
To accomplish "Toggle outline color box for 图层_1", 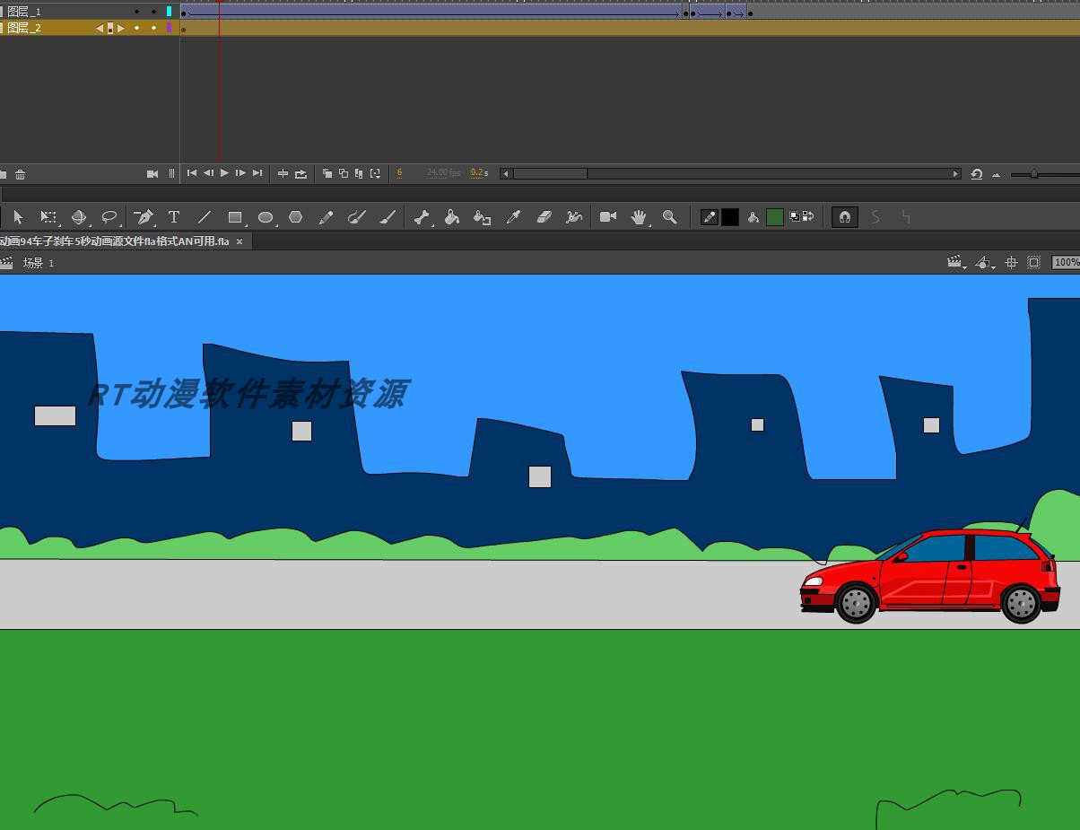I will tap(169, 12).
